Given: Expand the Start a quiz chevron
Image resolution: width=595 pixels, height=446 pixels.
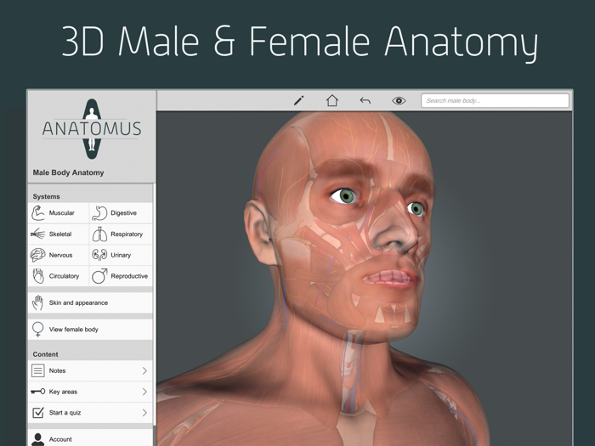Looking at the screenshot, I should point(144,412).
